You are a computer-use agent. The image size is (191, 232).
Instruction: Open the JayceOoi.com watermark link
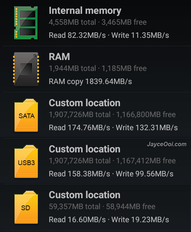pyautogui.click(x=167, y=144)
